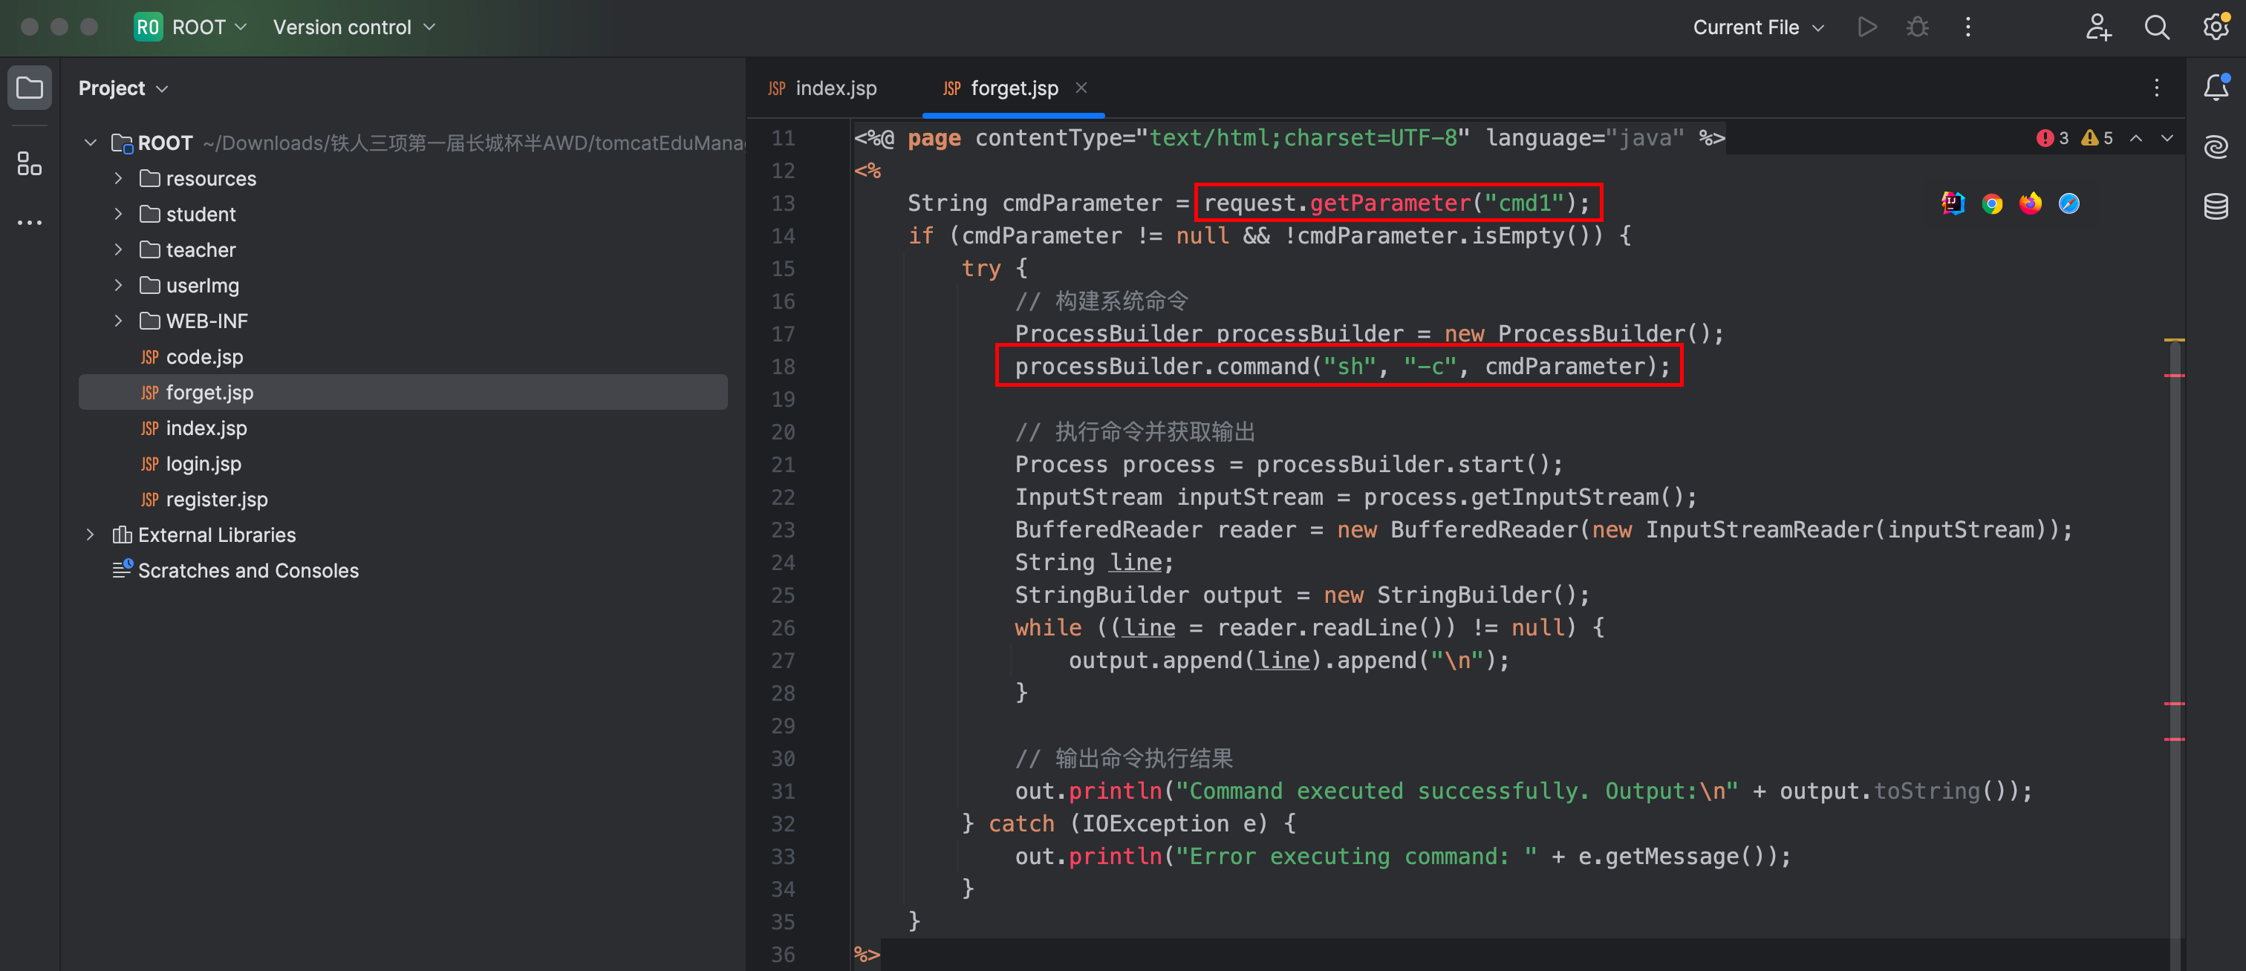Open page in Safari browser icon
Viewport: 2246px width, 971px height.
(2069, 203)
